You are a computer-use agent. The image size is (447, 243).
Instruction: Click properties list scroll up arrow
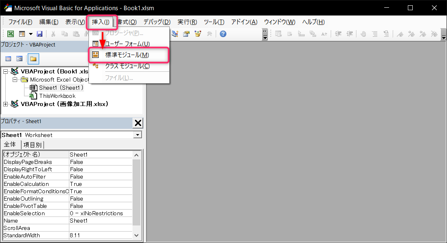[136, 155]
